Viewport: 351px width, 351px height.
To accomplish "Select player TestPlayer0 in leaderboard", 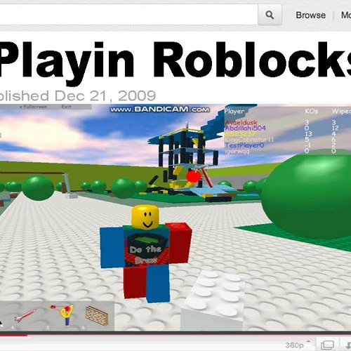I will point(244,145).
